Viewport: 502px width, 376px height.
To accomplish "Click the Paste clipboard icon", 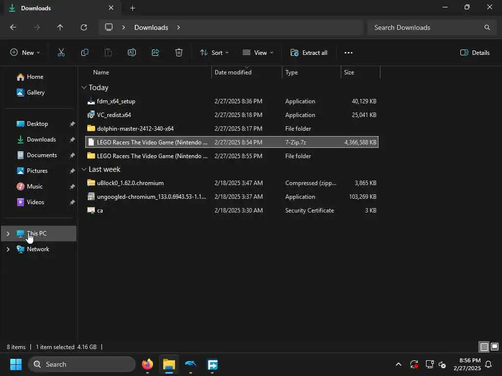I will (x=108, y=53).
